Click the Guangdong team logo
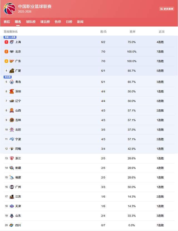 click(x=12, y=61)
